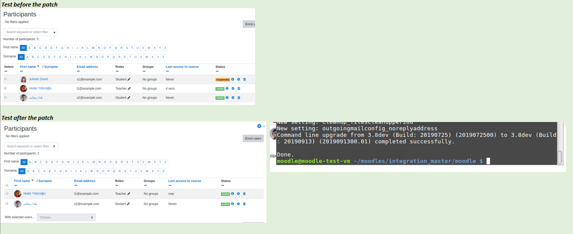This screenshot has height=234, width=573.
Task: Open Vedat Yıldızoğlu's avatar in after-patch table
Action: coord(17,193)
